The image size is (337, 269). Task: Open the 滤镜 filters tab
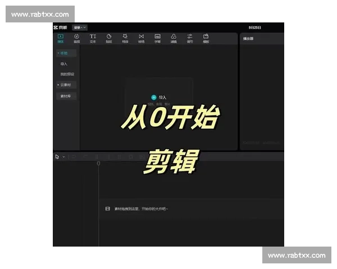174,39
